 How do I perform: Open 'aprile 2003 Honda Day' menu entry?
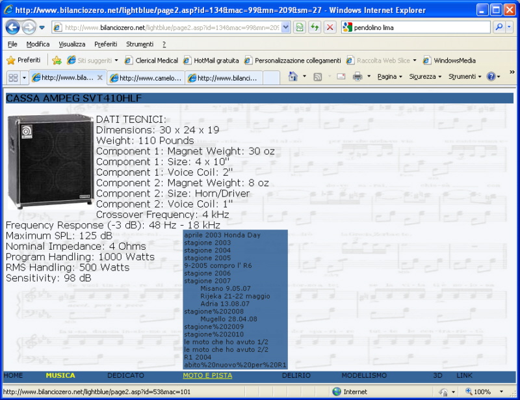pyautogui.click(x=222, y=235)
